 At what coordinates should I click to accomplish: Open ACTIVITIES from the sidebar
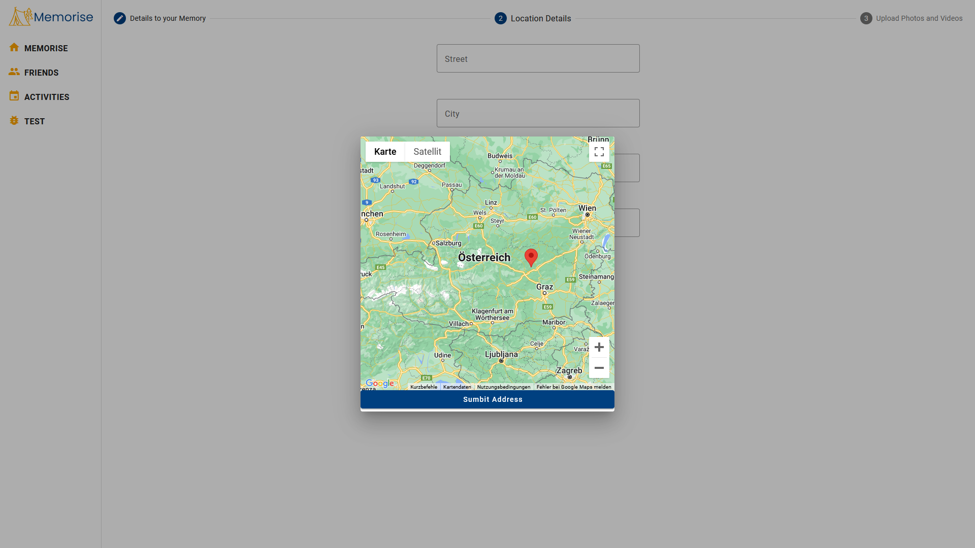[47, 96]
